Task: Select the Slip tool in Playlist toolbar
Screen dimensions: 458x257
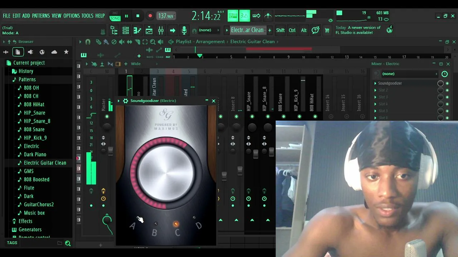Action: tap(130, 42)
